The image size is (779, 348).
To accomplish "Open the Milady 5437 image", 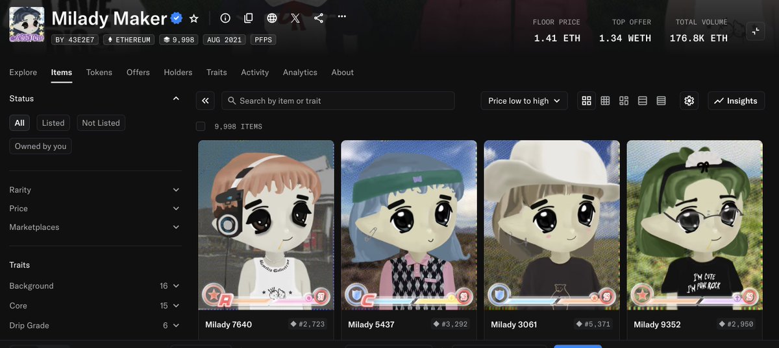I will (409, 225).
